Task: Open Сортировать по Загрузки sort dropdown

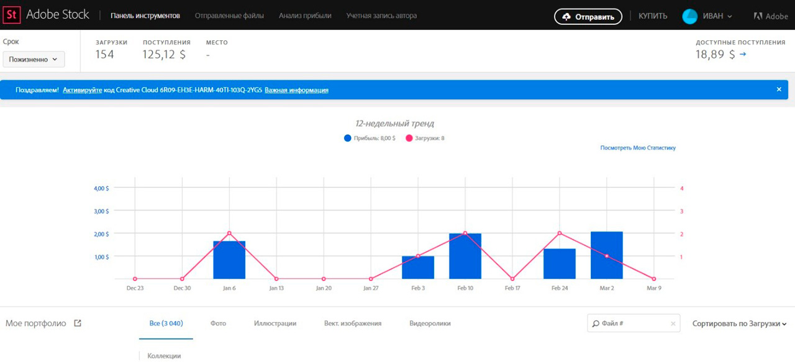Action: (739, 324)
